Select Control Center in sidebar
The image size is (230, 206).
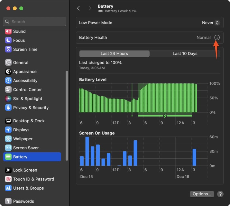(x=27, y=90)
